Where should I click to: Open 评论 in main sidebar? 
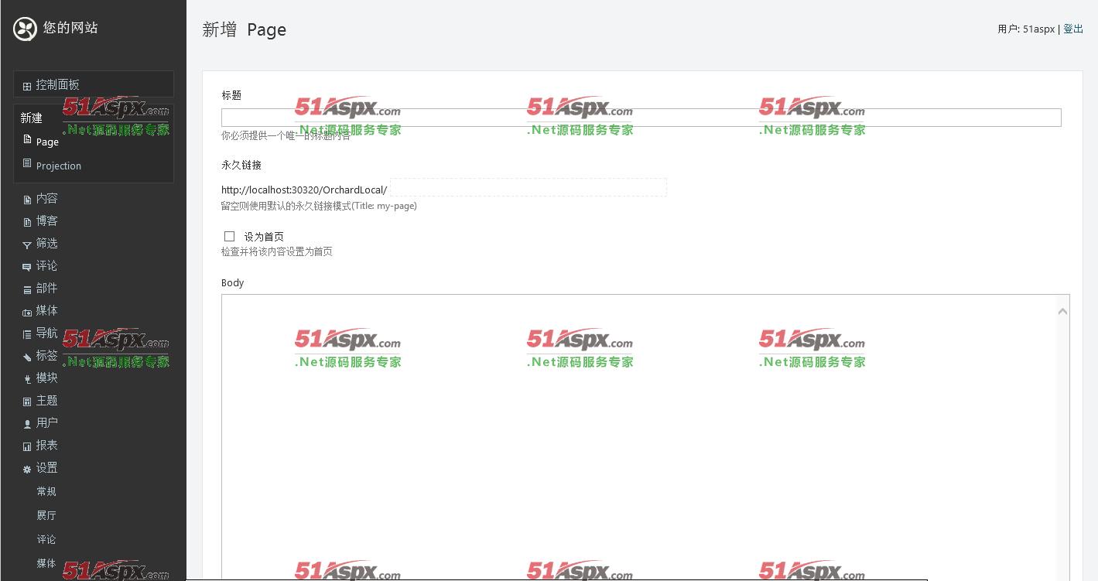coord(46,266)
